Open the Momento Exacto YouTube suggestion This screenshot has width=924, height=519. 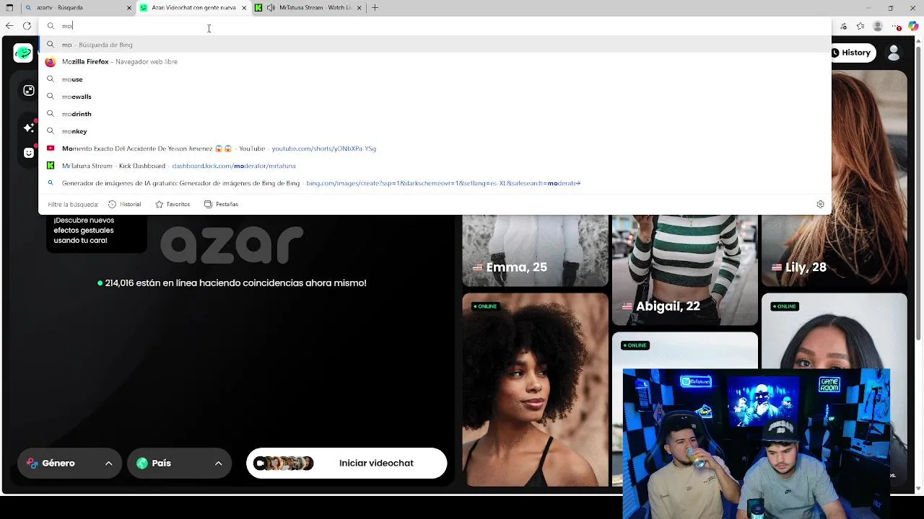pyautogui.click(x=435, y=148)
